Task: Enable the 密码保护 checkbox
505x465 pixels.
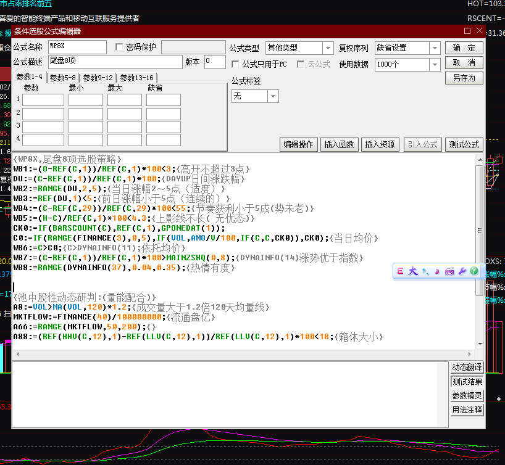Action: (x=119, y=47)
